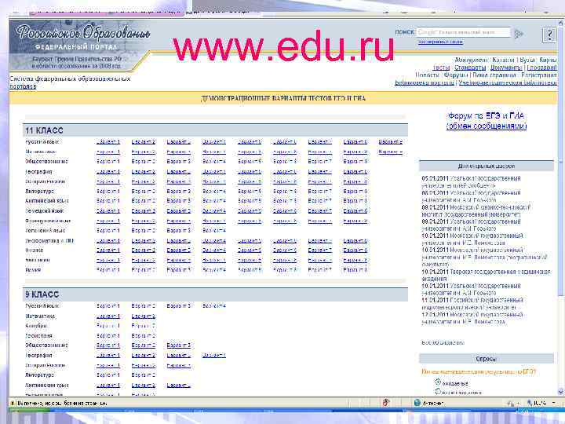The height and width of the screenshot is (424, 565).
Task: Click the 9 КЛАСС section header
Action: [216, 294]
